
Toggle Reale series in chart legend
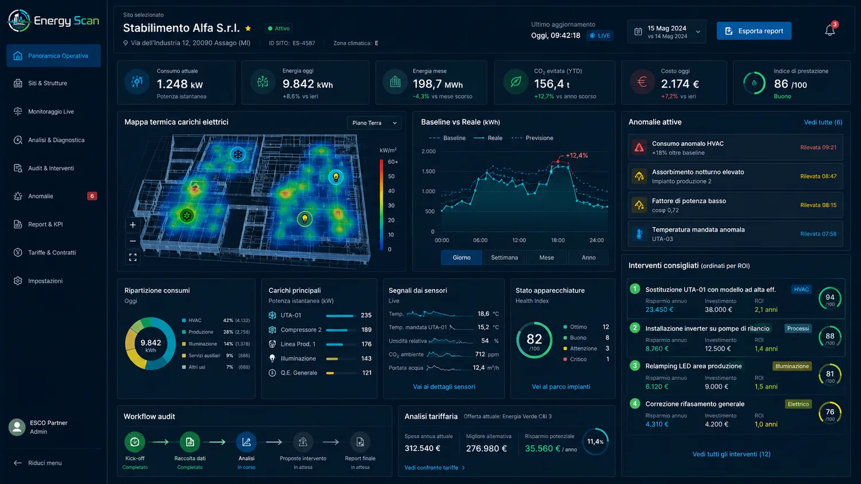tap(488, 138)
